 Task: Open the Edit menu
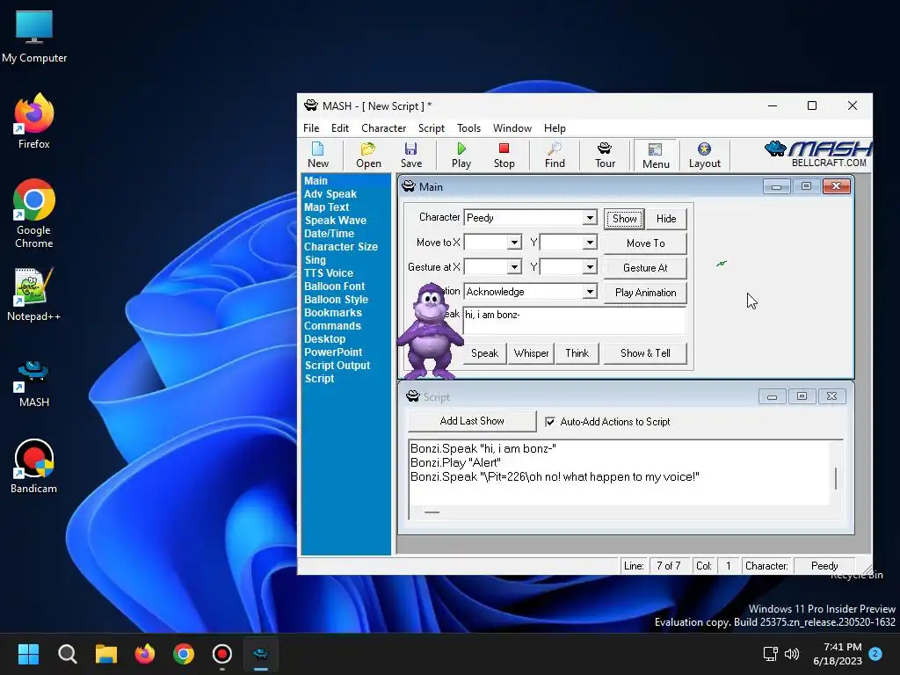(x=340, y=128)
